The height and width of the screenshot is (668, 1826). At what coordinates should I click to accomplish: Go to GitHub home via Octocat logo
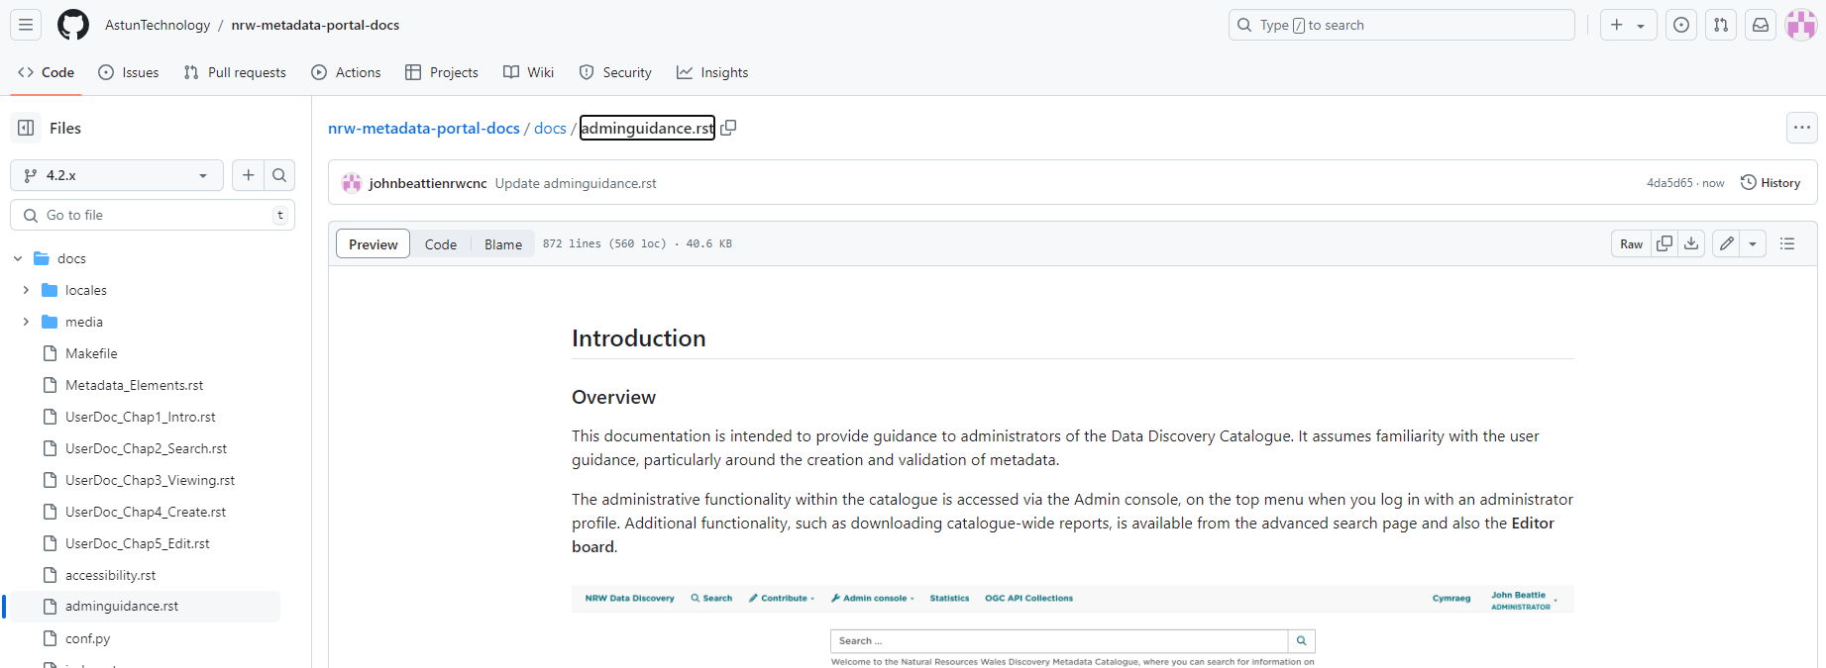[x=73, y=25]
